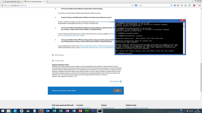The height and width of the screenshot is (113, 202).
Task: Select the 'Pomocí nástroje Kontrola s...' tab
Action: pos(35,2)
